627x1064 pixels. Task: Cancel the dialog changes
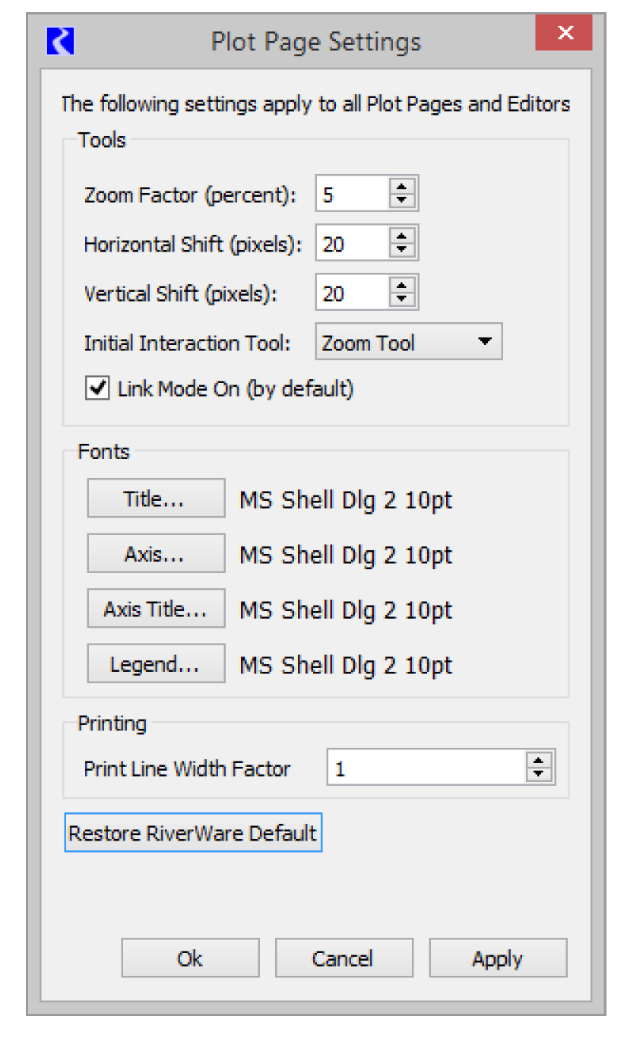[x=344, y=958]
